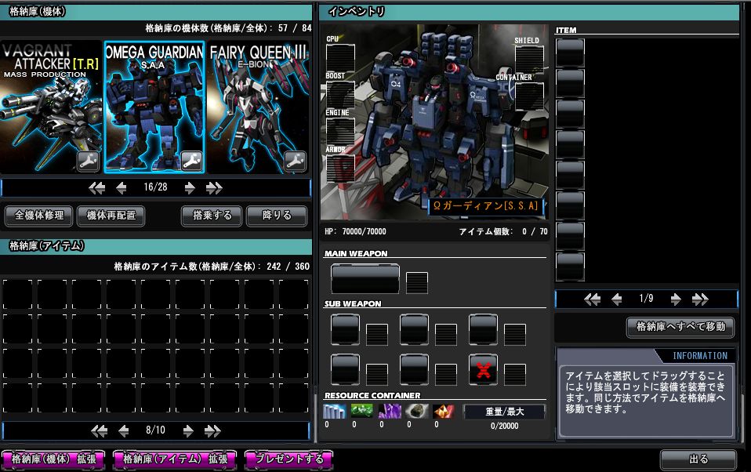Click the hangar mech page counter 16/28
Screen dimensions: 751x472
(x=155, y=187)
